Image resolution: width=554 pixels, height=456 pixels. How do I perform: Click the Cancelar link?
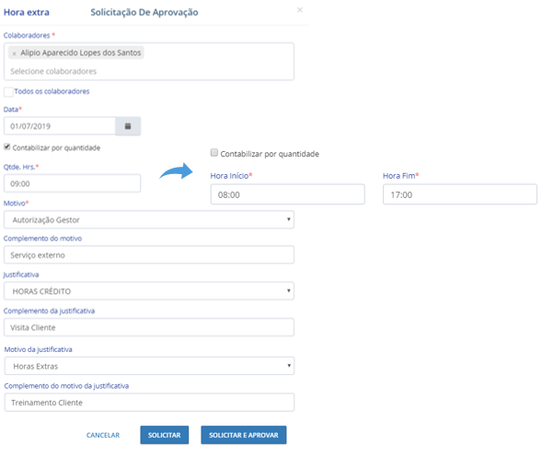coord(103,435)
